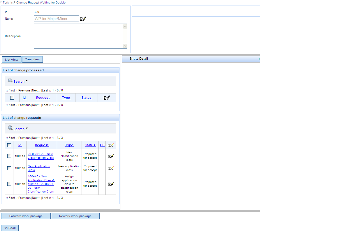Screen dimensions: 361x233
Task: Select the List view tab
Action: [12, 60]
